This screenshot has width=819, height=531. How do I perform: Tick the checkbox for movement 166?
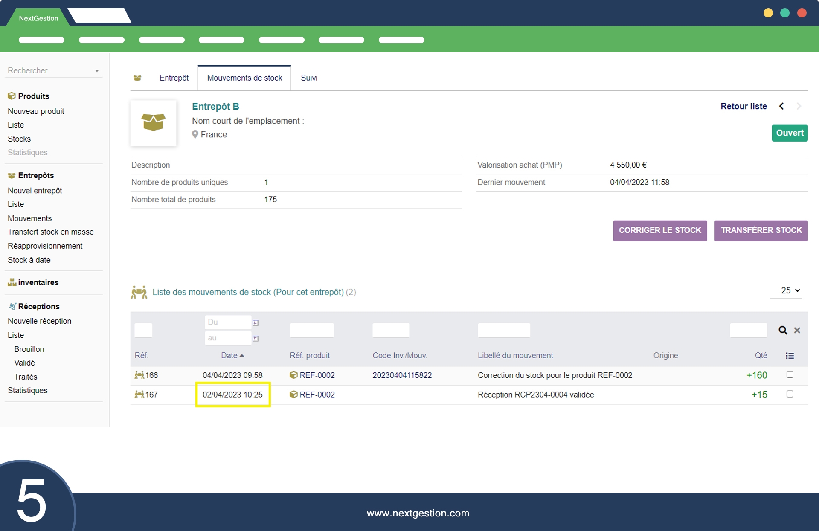click(x=790, y=374)
